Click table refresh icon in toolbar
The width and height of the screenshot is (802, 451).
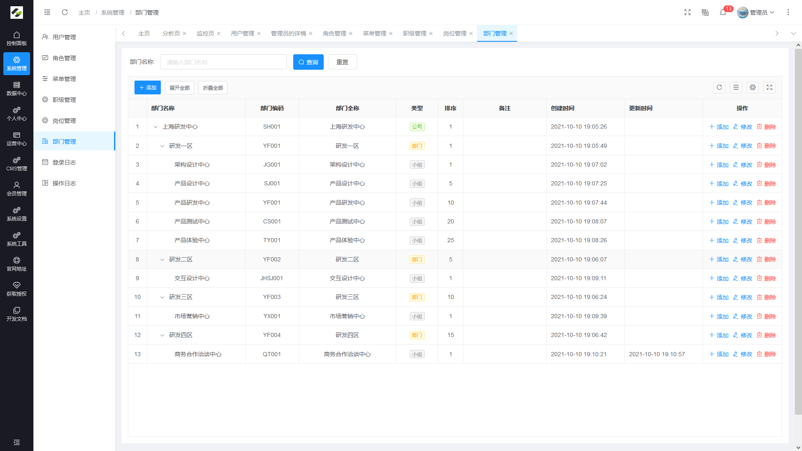click(x=719, y=88)
